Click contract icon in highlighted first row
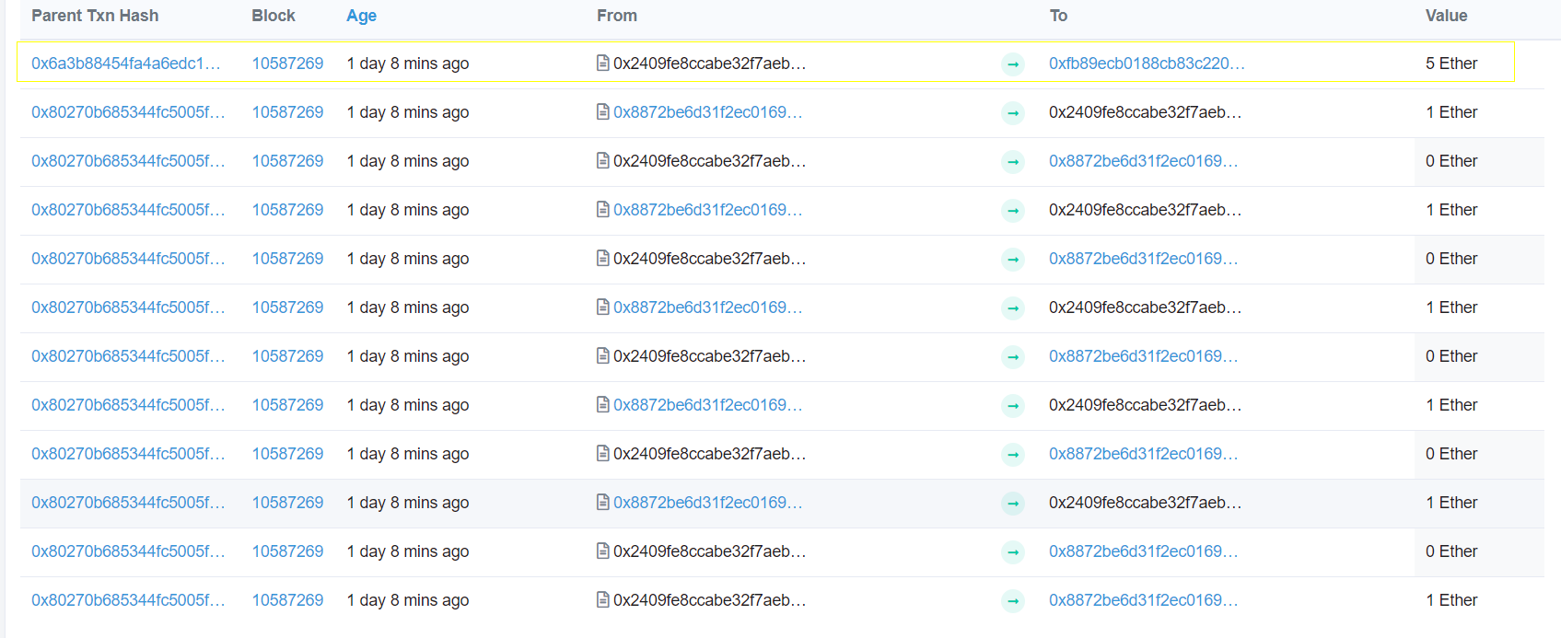Image resolution: width=1561 pixels, height=638 pixels. (x=603, y=64)
